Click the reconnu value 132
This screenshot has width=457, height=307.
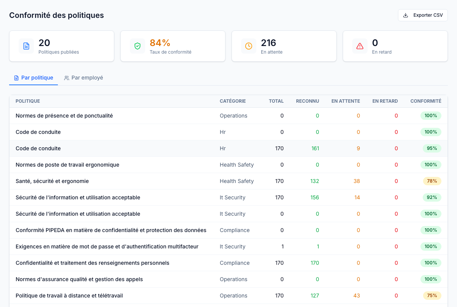click(x=315, y=181)
